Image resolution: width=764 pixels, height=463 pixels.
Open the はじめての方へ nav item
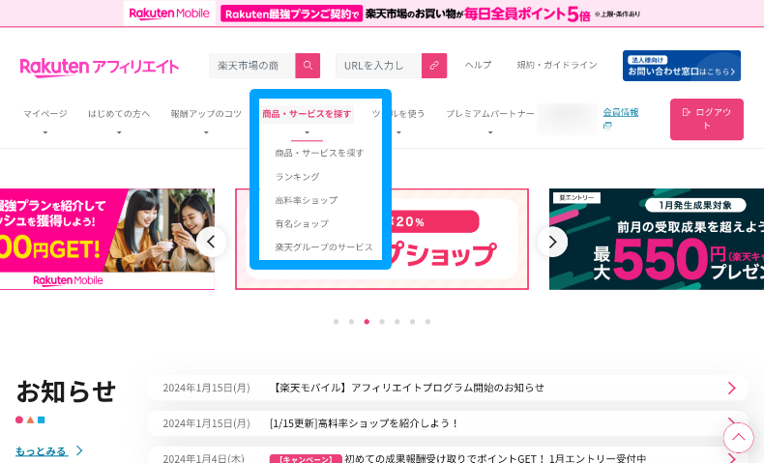coord(119,114)
